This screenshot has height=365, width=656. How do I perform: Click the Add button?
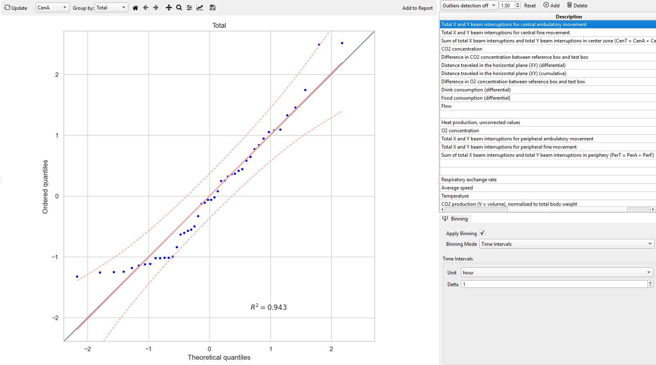click(551, 5)
